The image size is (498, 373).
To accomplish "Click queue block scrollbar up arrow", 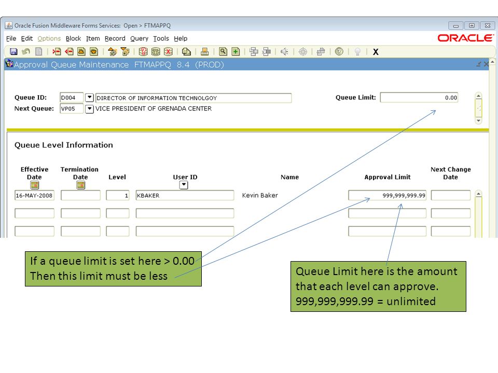I will pyautogui.click(x=479, y=96).
